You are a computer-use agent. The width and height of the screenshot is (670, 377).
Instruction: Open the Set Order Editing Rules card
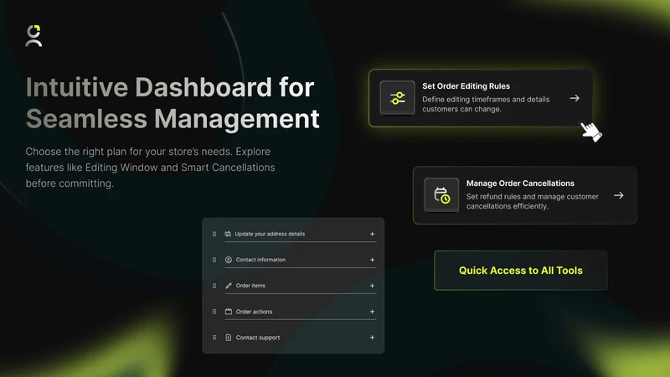pos(481,98)
